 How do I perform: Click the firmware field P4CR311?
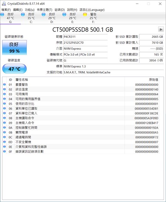point(85,37)
